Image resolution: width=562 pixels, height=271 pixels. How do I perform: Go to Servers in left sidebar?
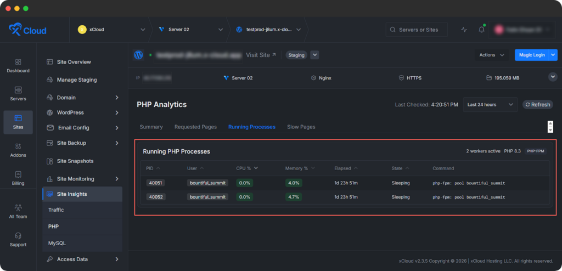pos(18,90)
